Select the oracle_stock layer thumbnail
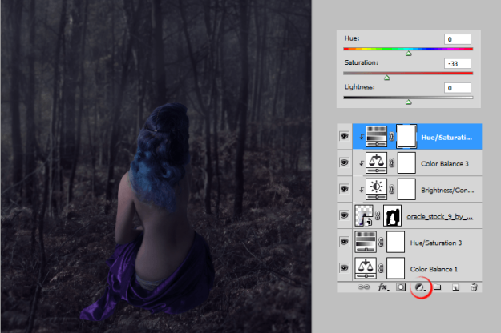The image size is (501, 333). (364, 216)
